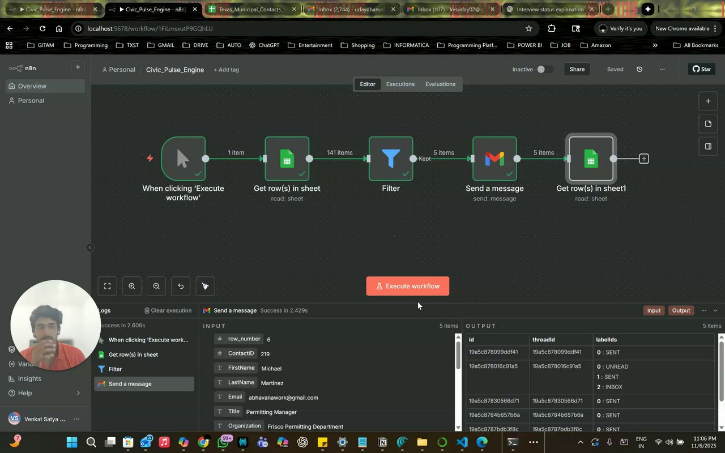725x453 pixels.
Task: Select the Filter node on the canvas
Action: pos(391,159)
